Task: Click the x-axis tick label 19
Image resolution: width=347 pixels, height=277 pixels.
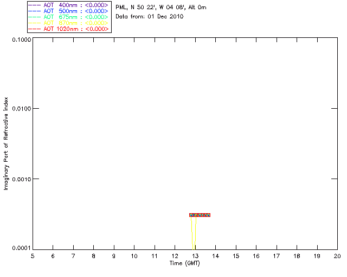Action: 317,256
